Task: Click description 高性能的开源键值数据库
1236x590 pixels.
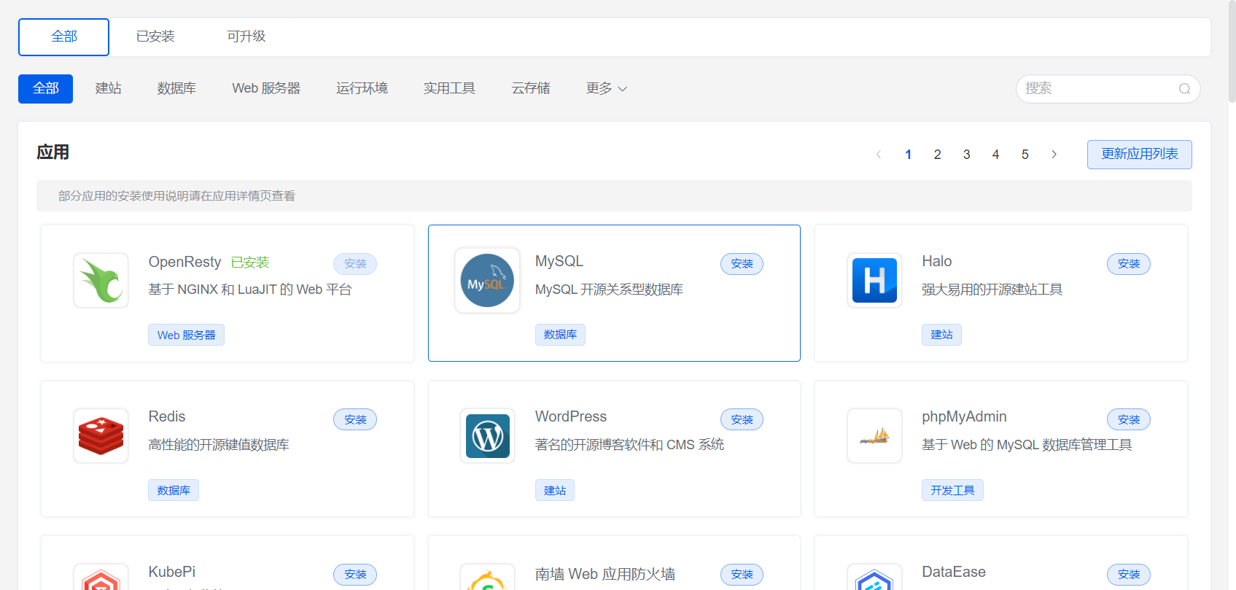Action: 219,445
